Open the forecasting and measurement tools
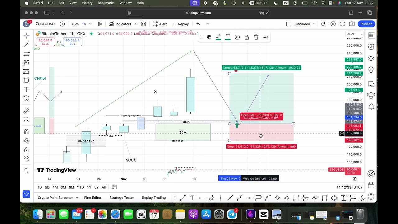 click(26, 72)
